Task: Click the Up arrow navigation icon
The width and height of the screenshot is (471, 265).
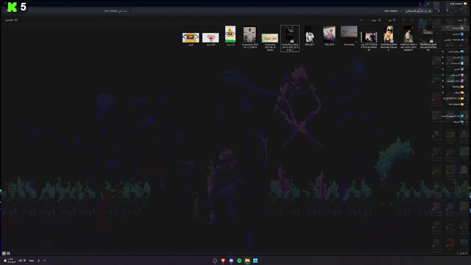Action: tap(447, 11)
